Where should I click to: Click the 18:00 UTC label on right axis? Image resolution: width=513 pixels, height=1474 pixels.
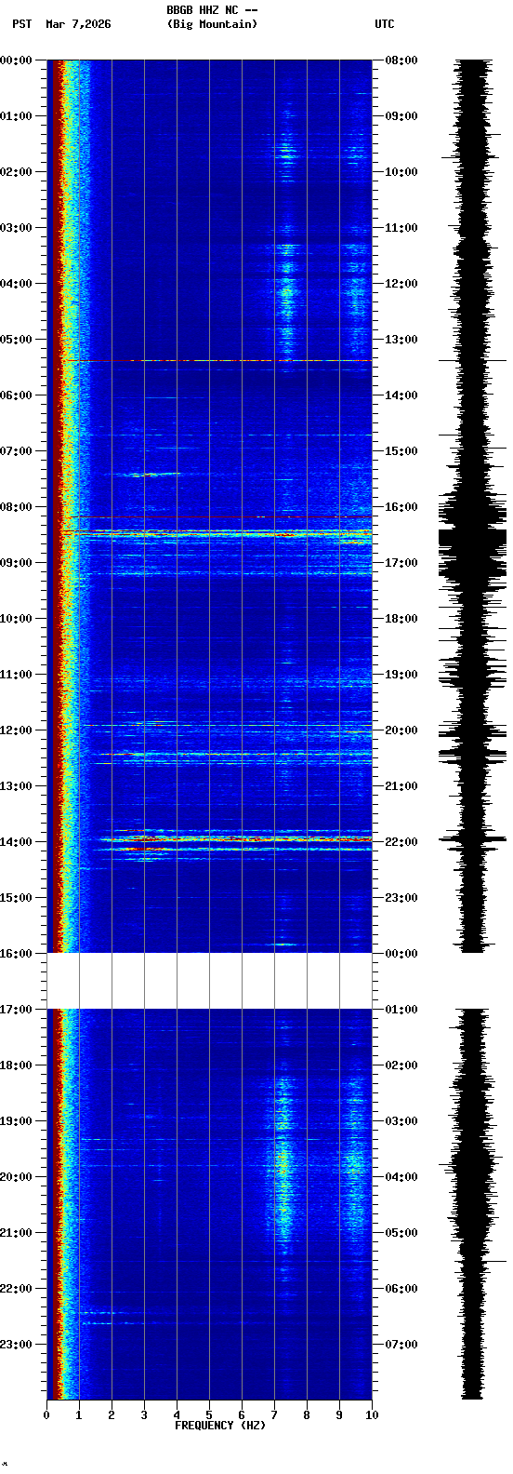click(401, 619)
